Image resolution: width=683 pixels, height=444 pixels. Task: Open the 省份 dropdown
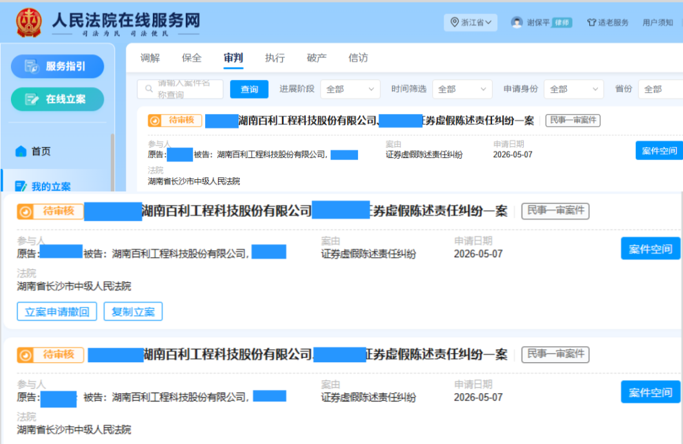click(x=661, y=89)
